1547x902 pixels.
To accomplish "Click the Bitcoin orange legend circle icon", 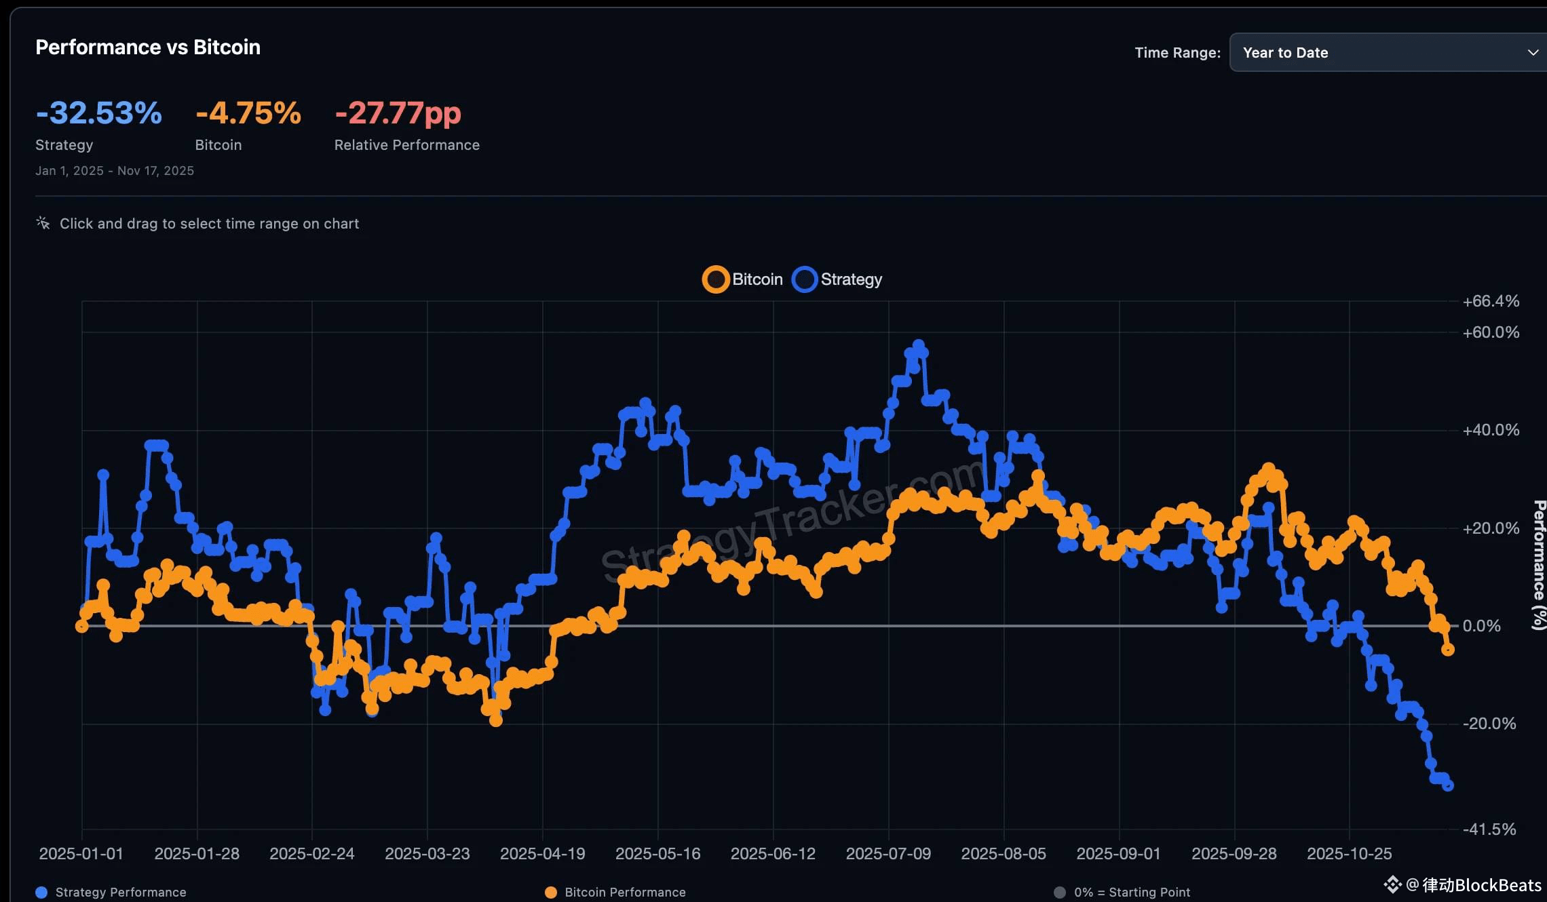I will point(715,279).
